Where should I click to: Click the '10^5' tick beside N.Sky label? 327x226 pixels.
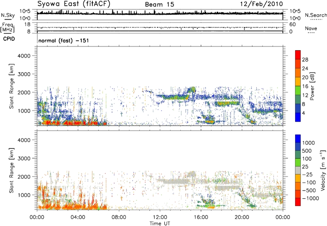pyautogui.click(x=25, y=11)
